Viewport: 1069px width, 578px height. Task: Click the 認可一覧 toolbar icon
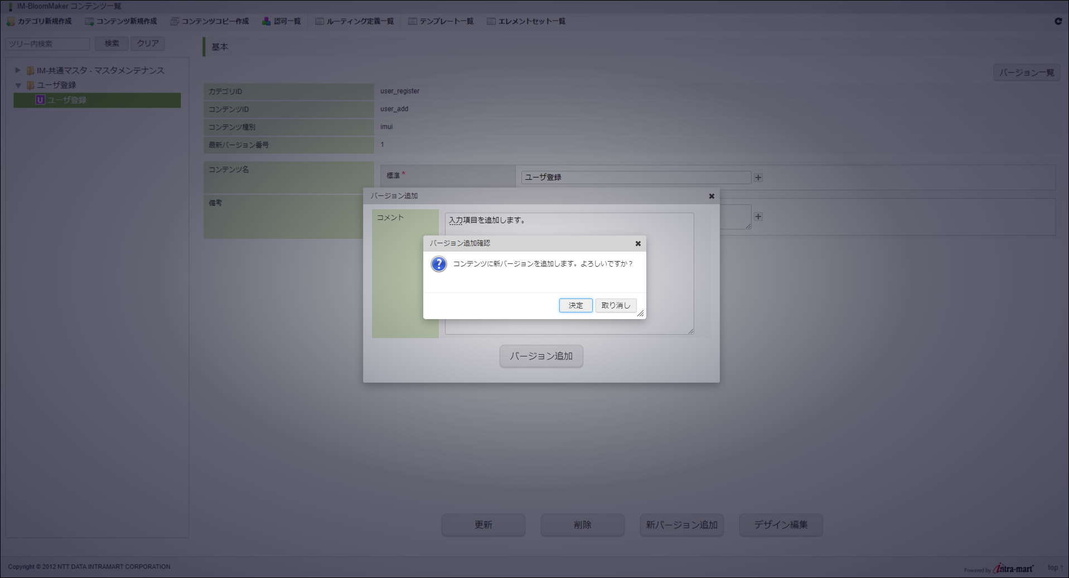pos(267,21)
